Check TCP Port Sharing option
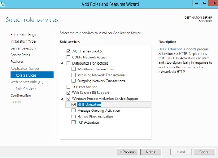Image resolution: width=218 pixels, height=158 pixels. tap(68, 87)
